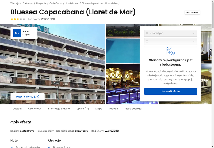
Task: Click the unavailable offer document icon
Action: 171,51
